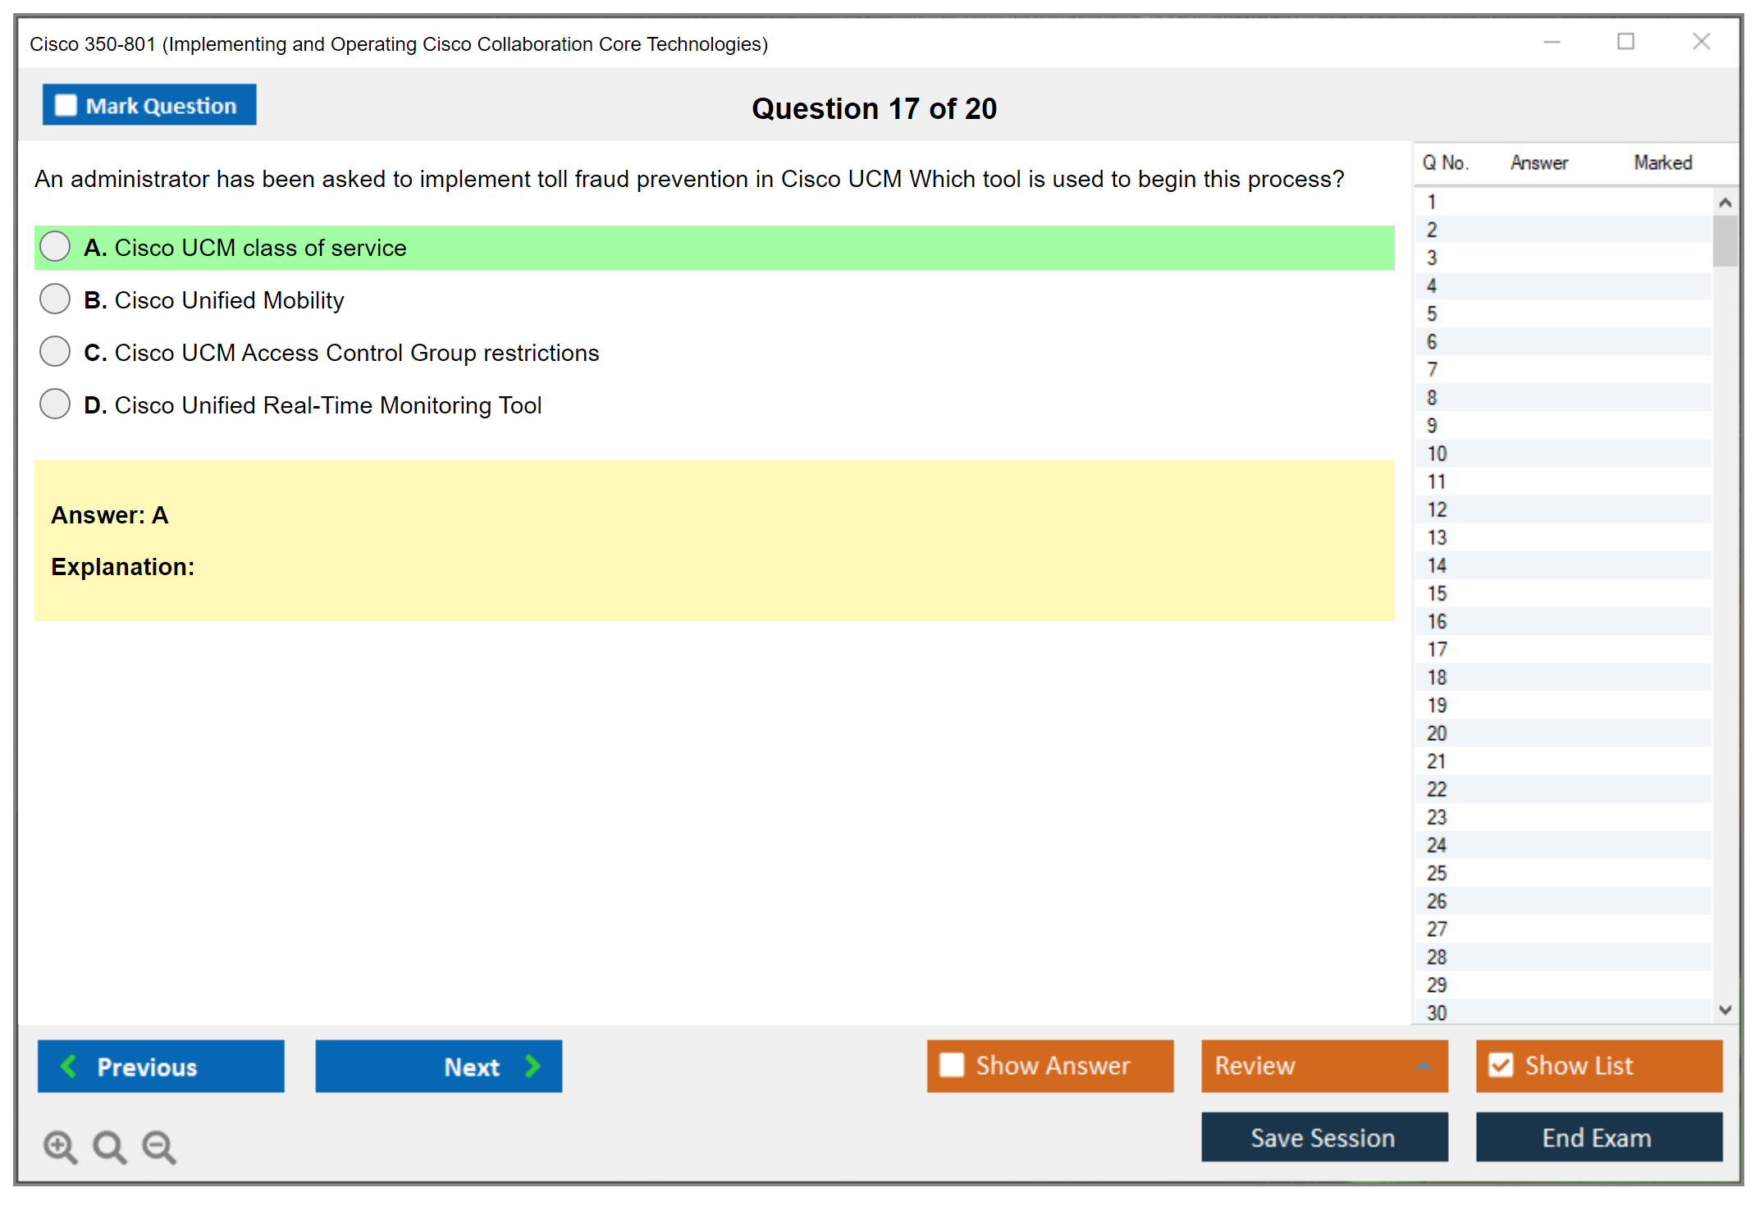Click the green right arrow on Next
This screenshot has height=1206, width=1764.
532,1066
